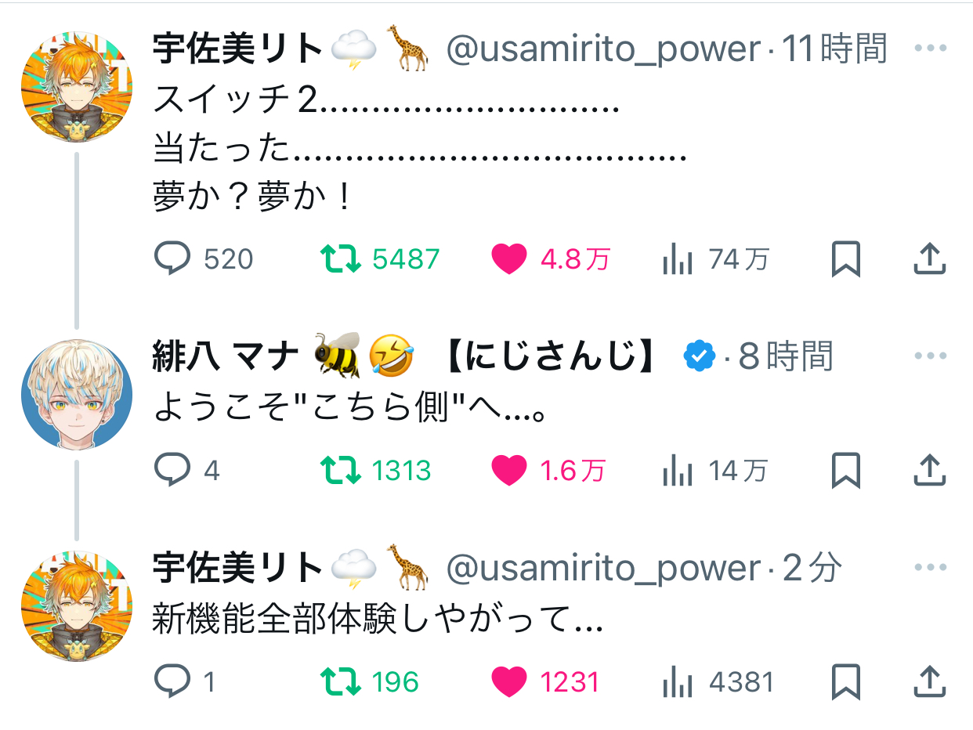973x730 pixels.
Task: Share the ようこそ"こちら側"へ tweet
Action: 930,470
